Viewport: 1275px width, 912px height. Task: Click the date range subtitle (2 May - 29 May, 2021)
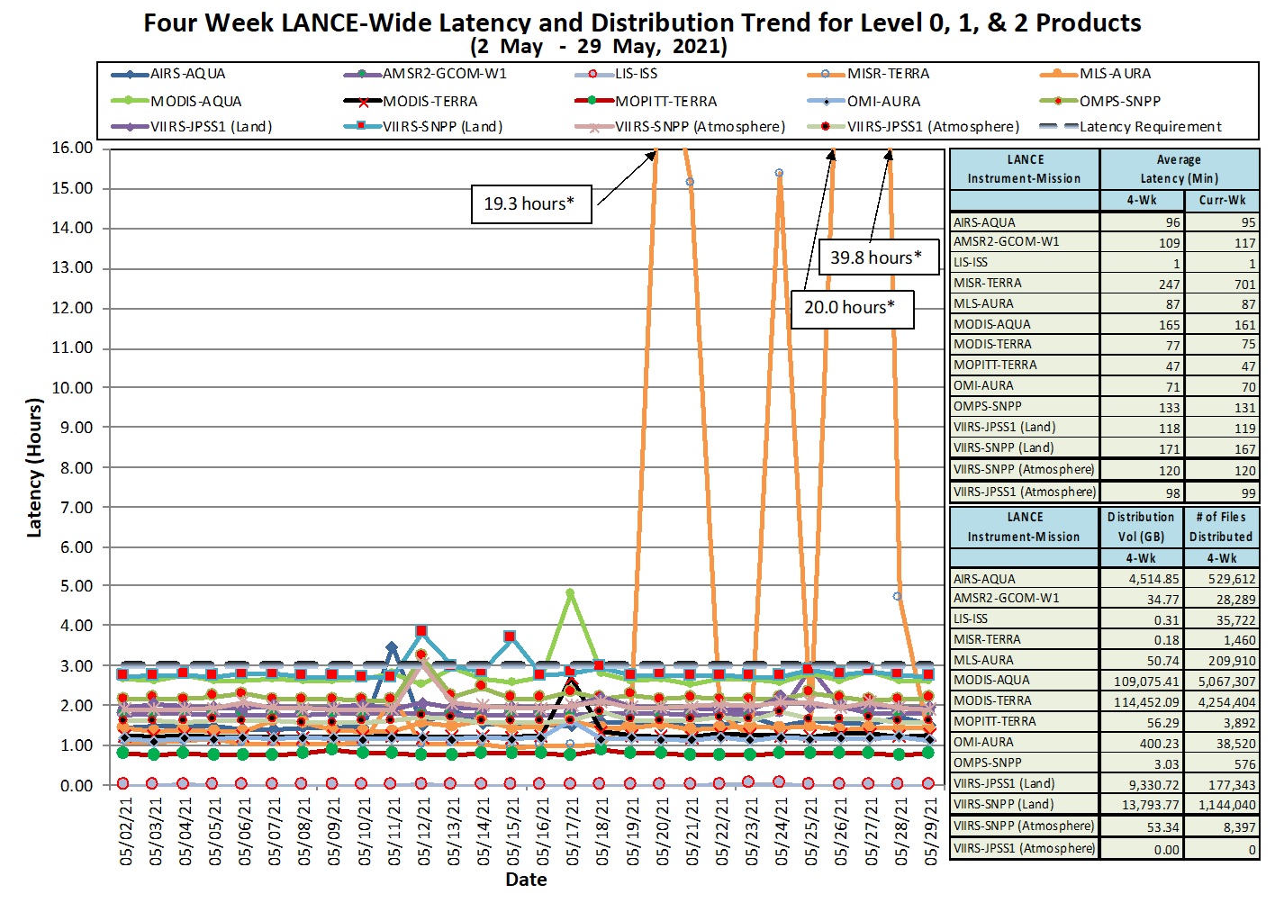[598, 46]
